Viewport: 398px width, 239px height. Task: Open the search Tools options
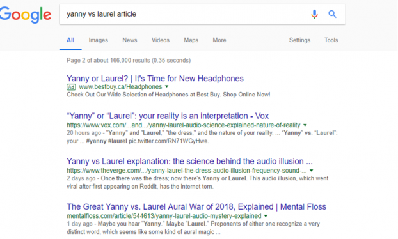pos(331,40)
